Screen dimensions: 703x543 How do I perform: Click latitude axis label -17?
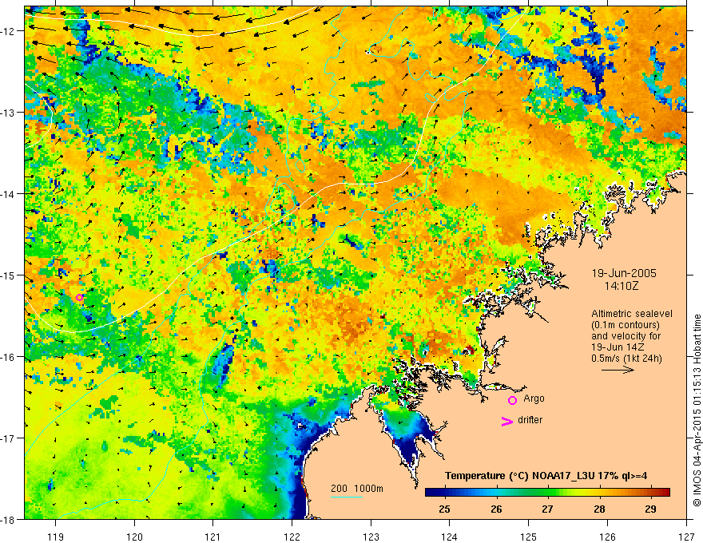tap(9, 438)
